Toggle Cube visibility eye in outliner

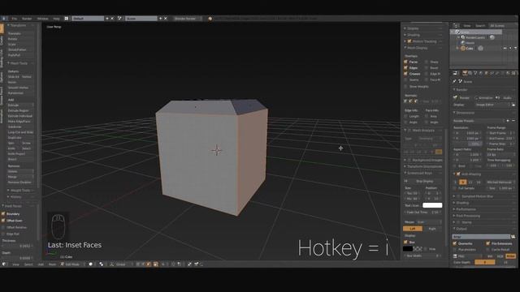[505, 49]
